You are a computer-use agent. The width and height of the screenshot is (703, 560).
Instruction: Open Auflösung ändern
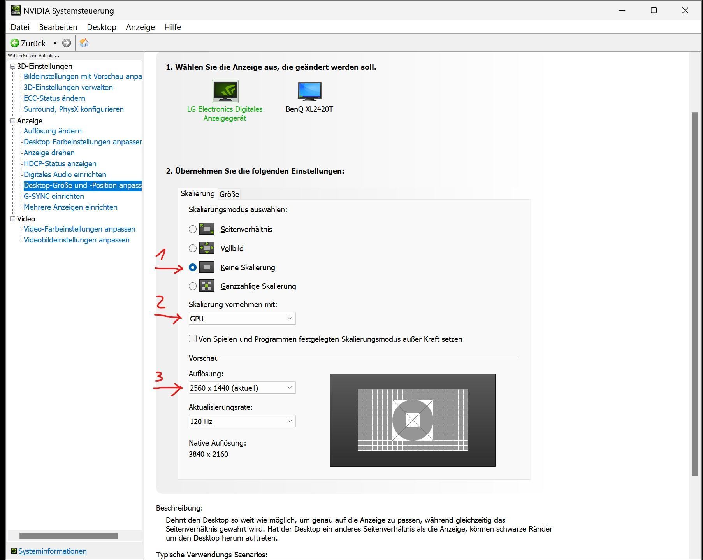[53, 131]
